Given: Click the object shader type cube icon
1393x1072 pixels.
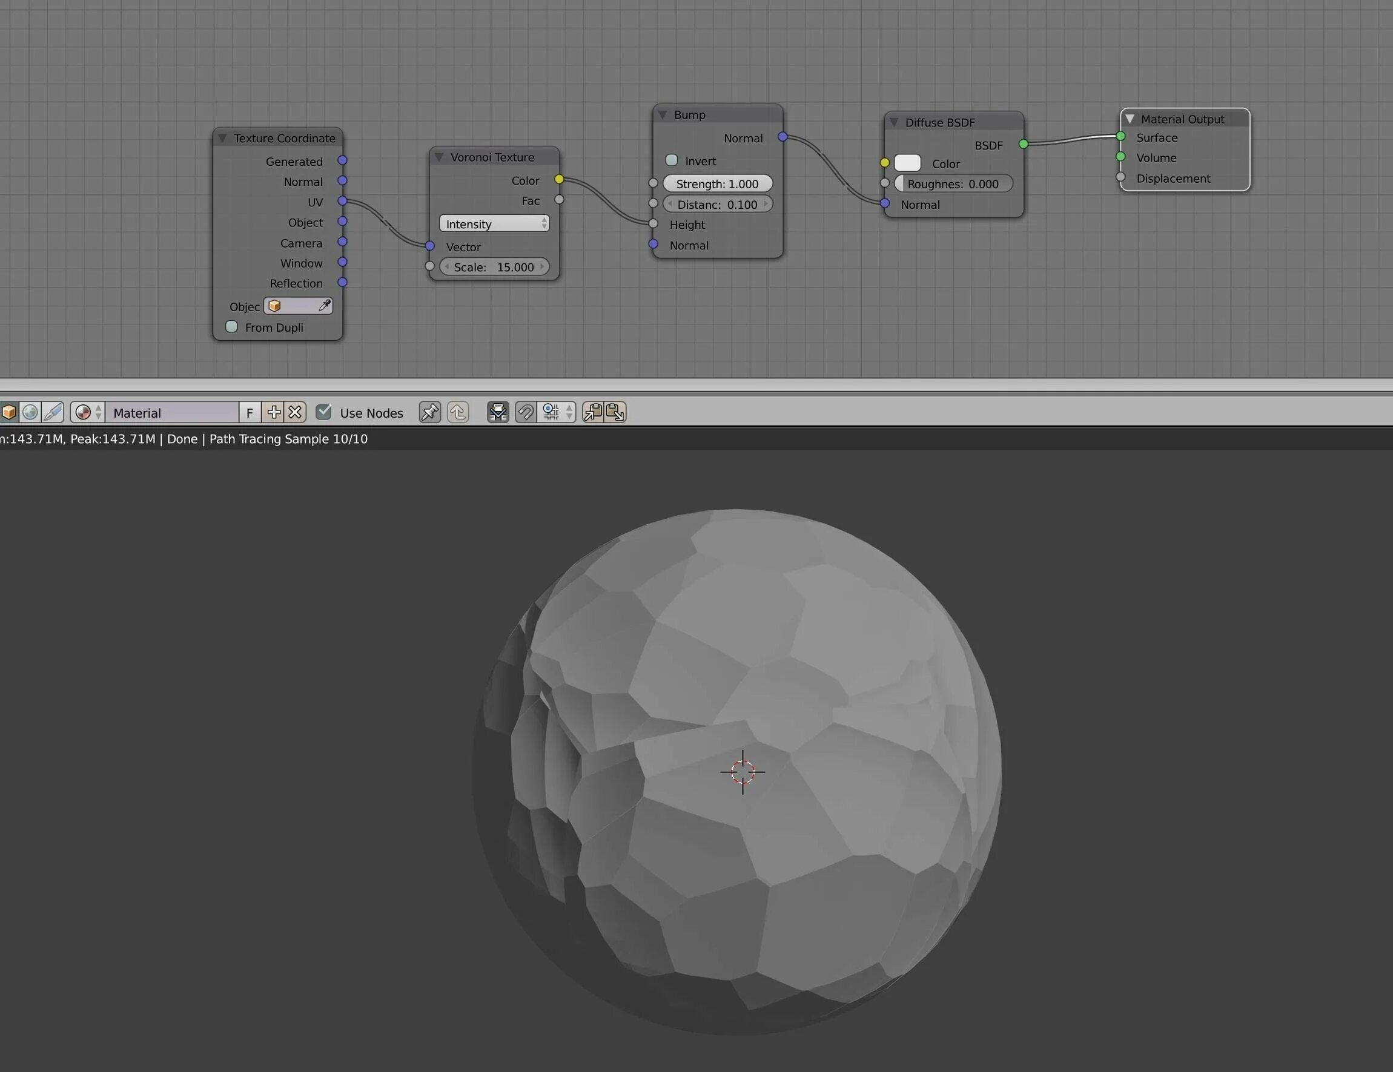Looking at the screenshot, I should pyautogui.click(x=9, y=412).
